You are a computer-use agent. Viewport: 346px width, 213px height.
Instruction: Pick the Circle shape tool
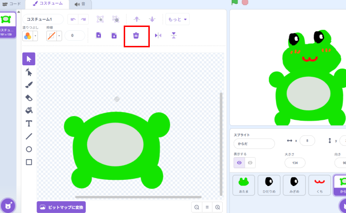29,149
